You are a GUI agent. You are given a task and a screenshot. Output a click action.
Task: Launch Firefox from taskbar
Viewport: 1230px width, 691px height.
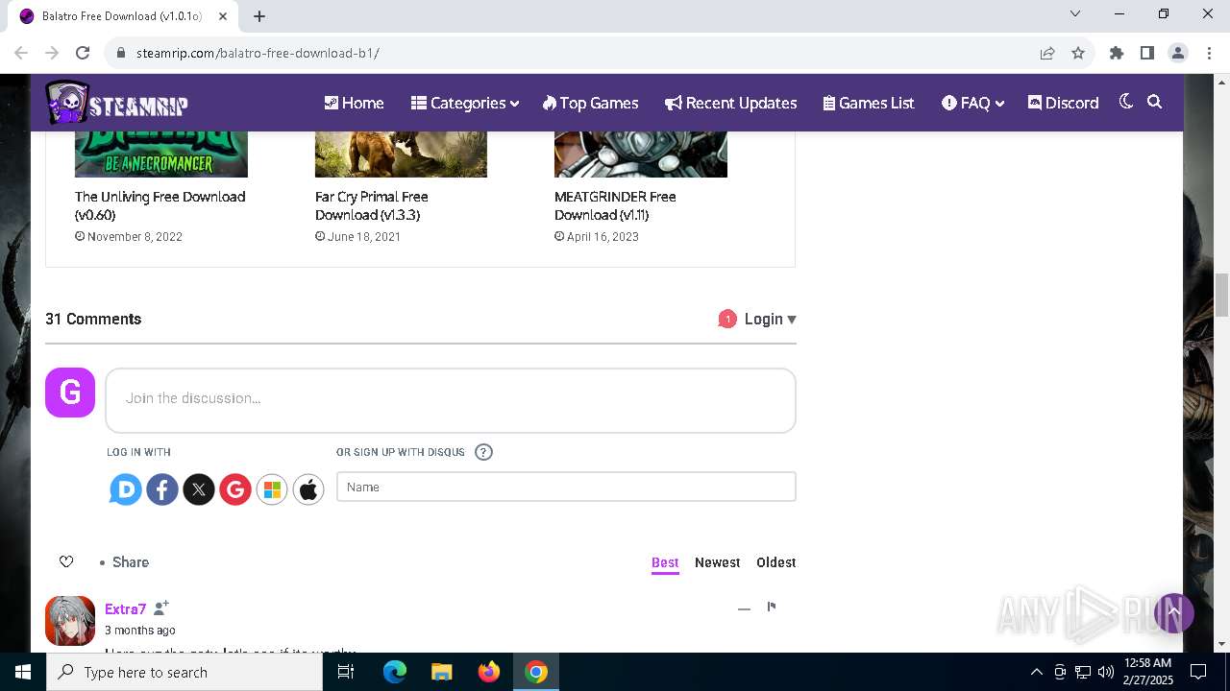click(489, 672)
